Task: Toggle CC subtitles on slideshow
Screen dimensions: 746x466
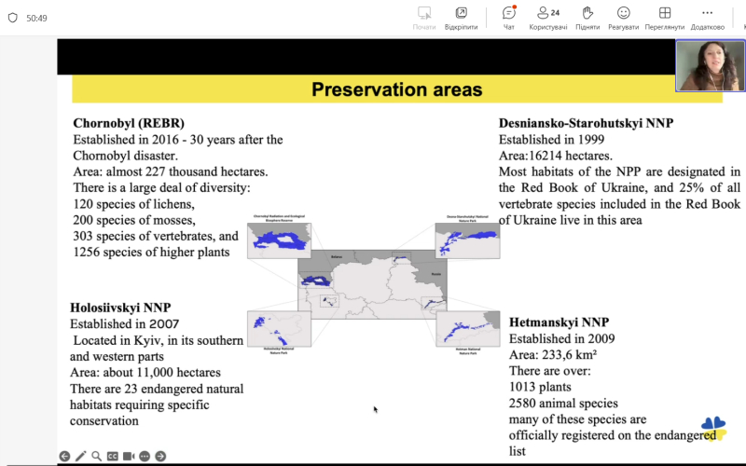Action: click(112, 456)
